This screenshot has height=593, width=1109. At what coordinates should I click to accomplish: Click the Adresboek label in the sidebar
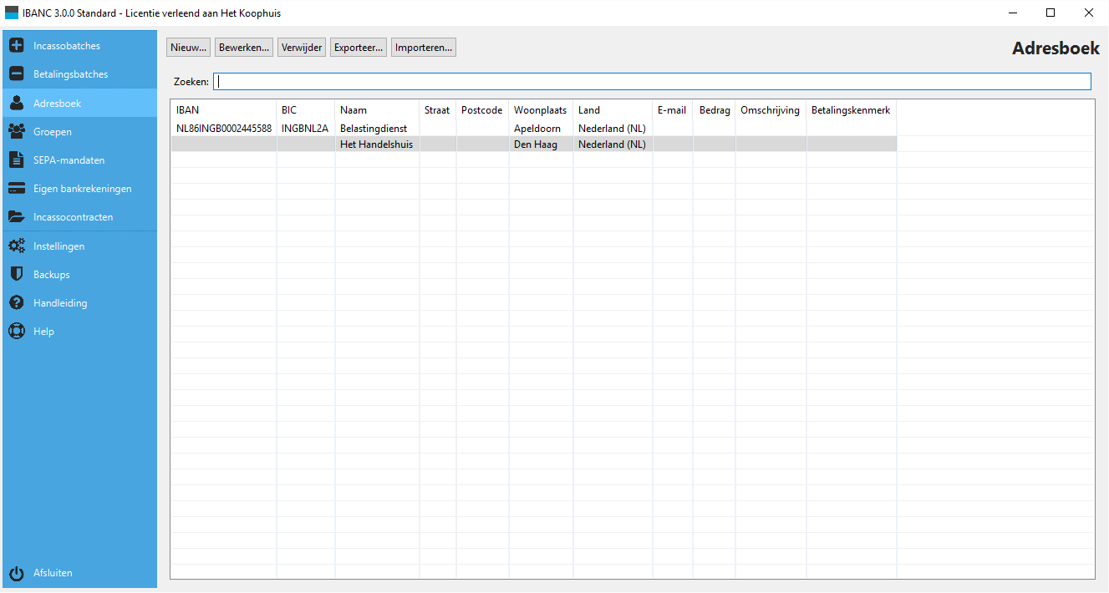[57, 104]
